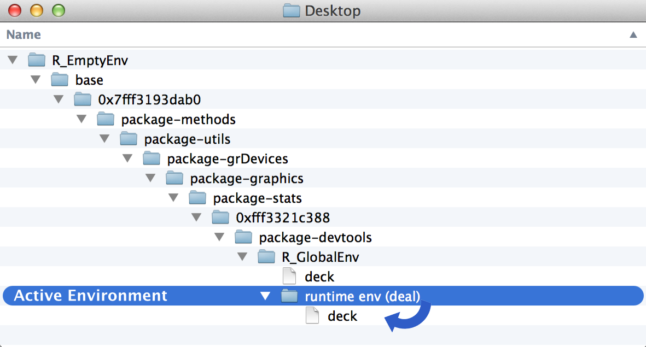The width and height of the screenshot is (646, 347).
Task: Collapse the package-graphics disclosure triangle
Action: [x=151, y=178]
